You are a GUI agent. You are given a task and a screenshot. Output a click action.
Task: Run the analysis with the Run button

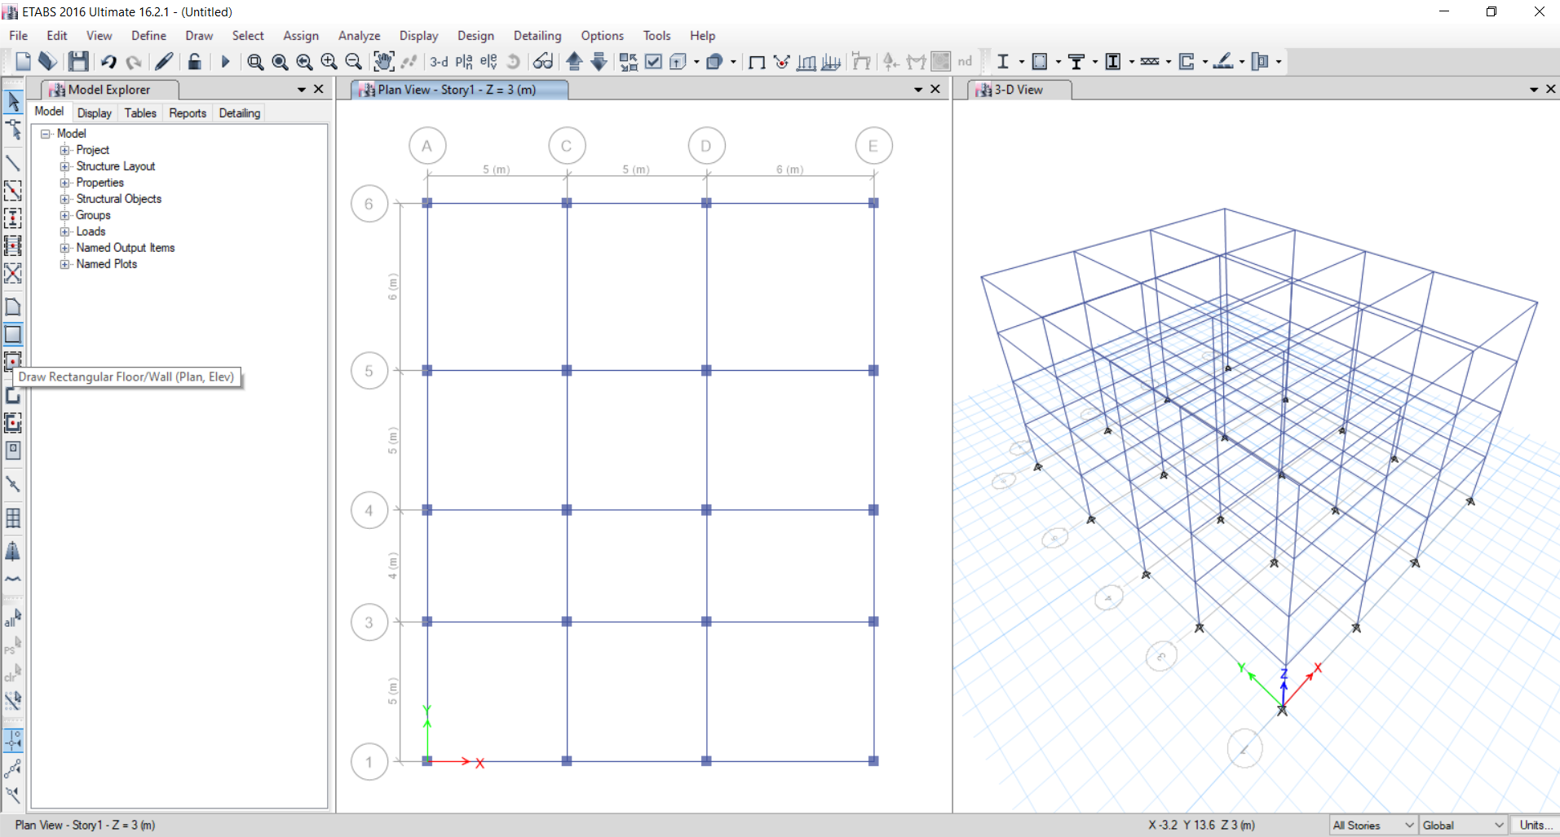226,61
